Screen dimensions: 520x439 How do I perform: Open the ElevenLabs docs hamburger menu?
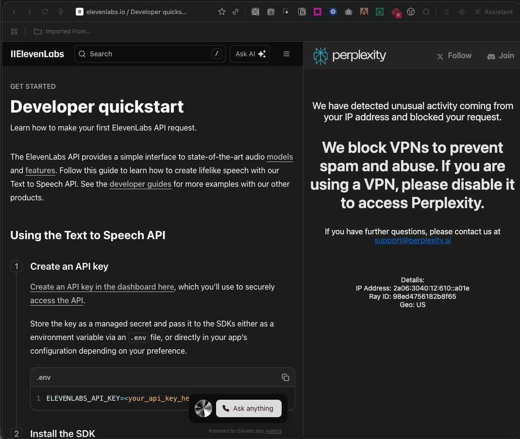pyautogui.click(x=286, y=54)
